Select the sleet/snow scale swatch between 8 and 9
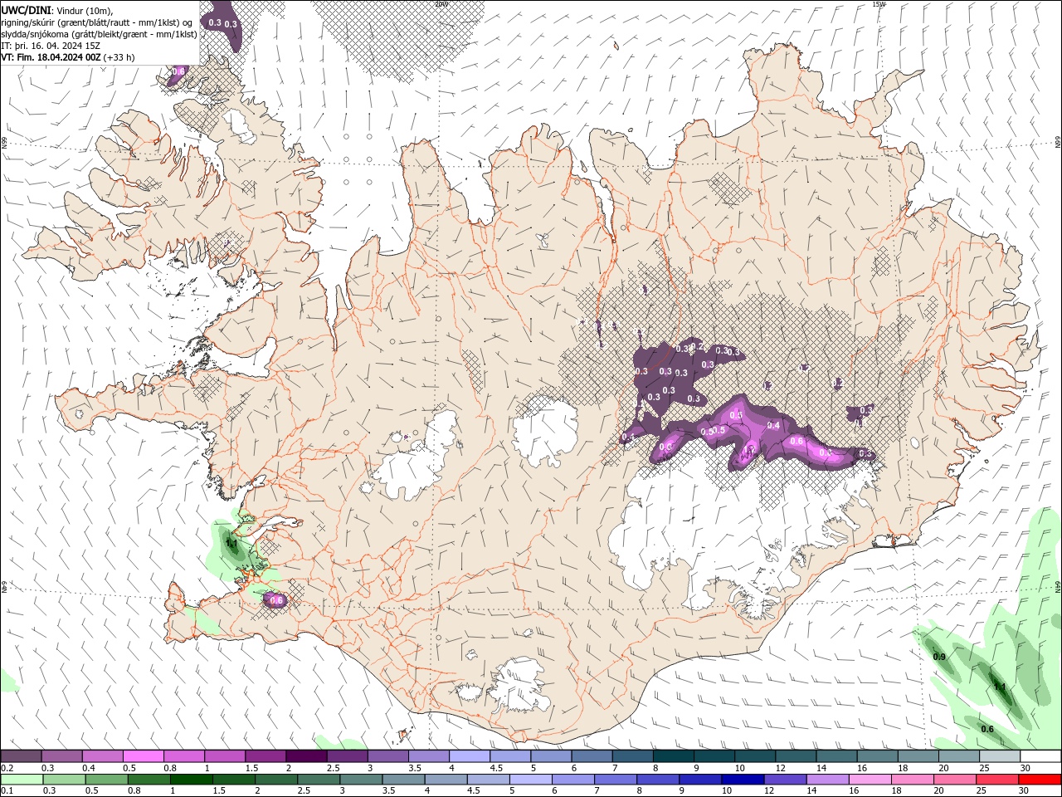 click(x=674, y=756)
